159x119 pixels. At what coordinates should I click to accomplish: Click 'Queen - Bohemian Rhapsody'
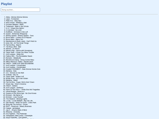click(x=16, y=34)
